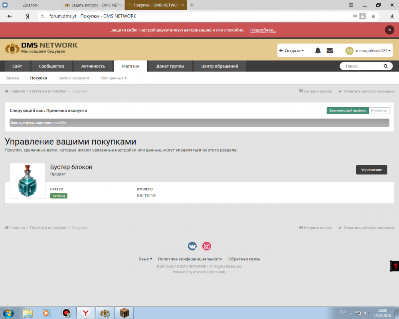Click the Подробнее link in banner
This screenshot has width=399, height=319.
[x=263, y=30]
